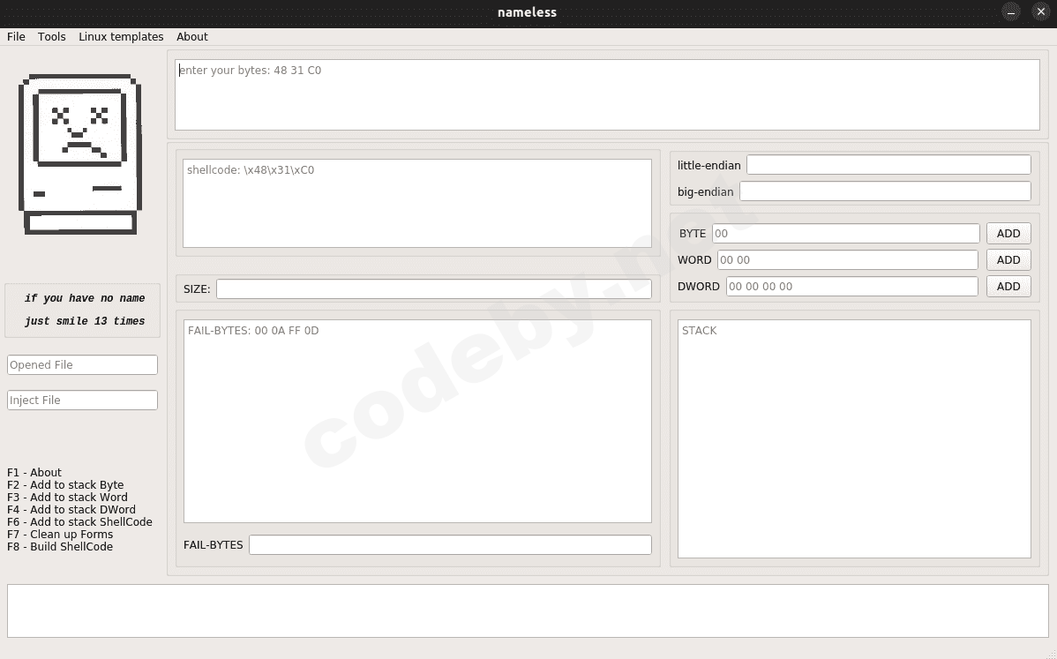Viewport: 1057px width, 659px height.
Task: Open the File menu
Action: click(16, 36)
